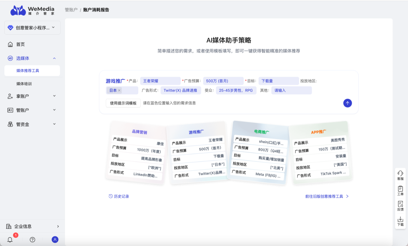
Task: Open the notification bell icon
Action: 10,240
